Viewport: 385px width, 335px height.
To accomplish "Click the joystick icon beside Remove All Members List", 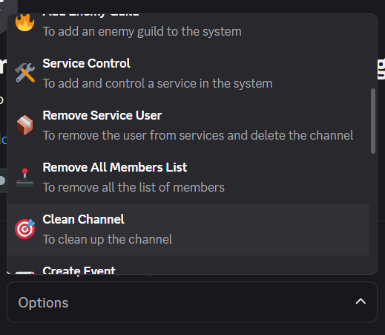I will click(x=24, y=178).
